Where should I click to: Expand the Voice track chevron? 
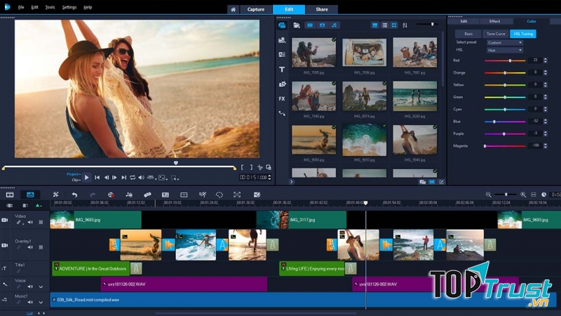[x=41, y=287]
